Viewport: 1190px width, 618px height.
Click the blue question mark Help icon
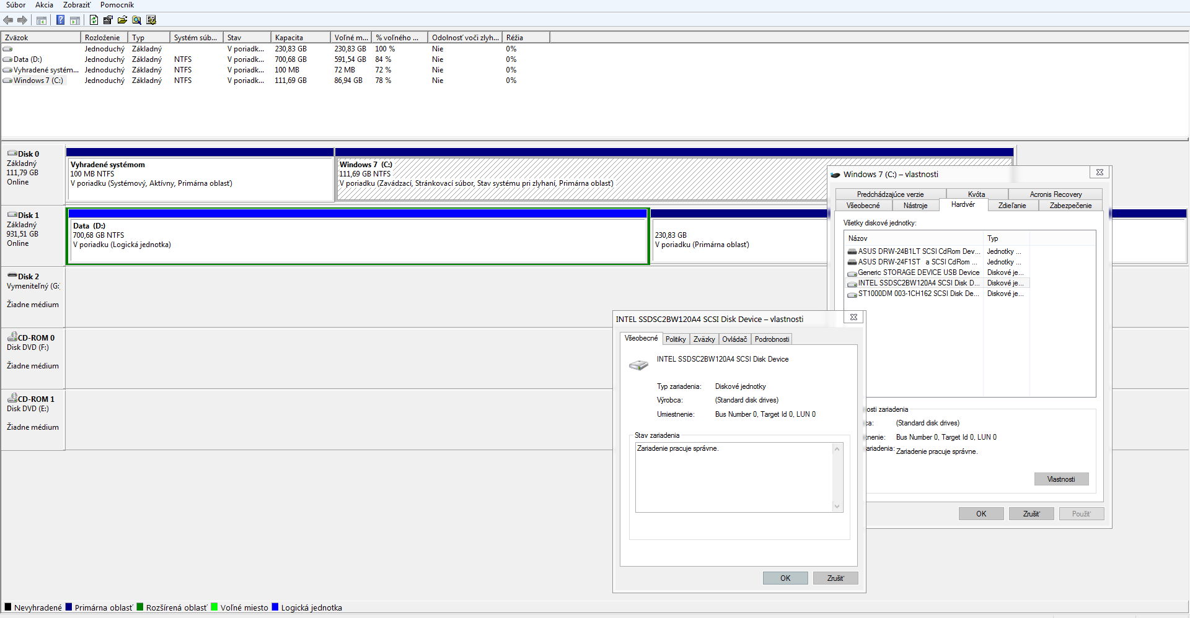[60, 20]
